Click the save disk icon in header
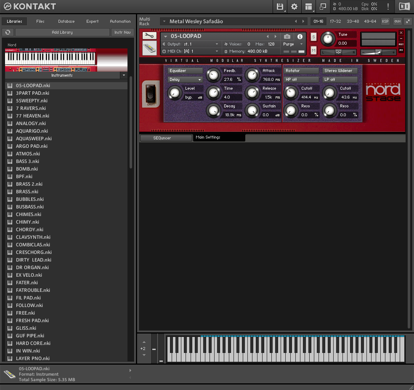Screen dimensions: 414x390 pyautogui.click(x=280, y=7)
